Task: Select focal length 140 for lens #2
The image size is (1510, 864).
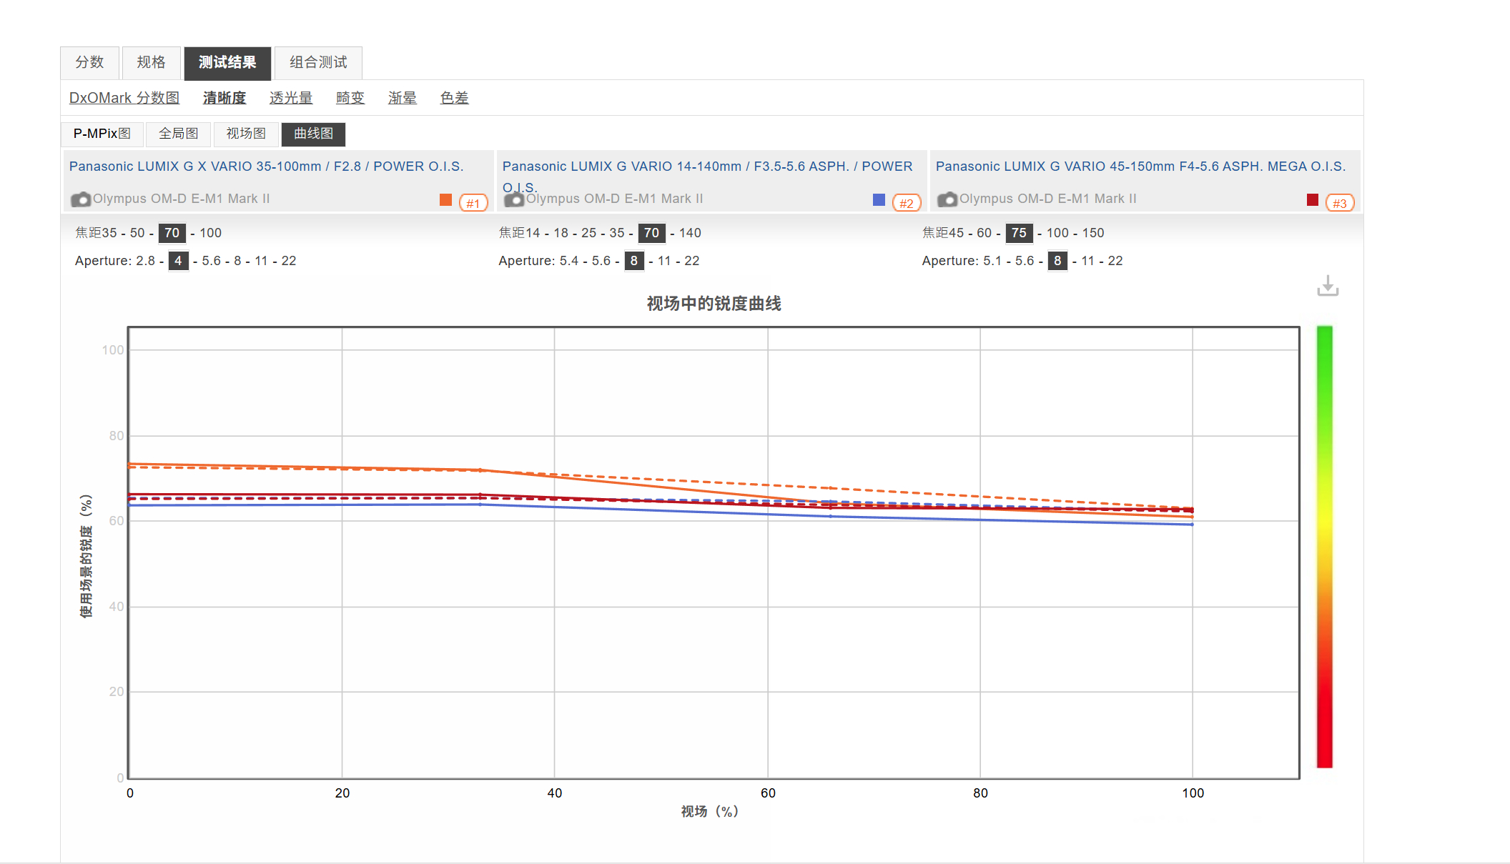Action: tap(691, 233)
